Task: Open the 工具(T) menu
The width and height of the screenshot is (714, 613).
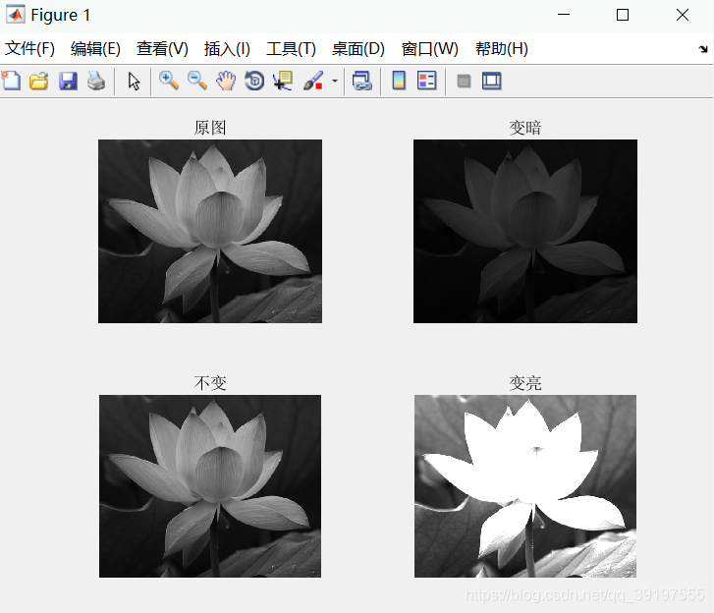Action: 291,48
